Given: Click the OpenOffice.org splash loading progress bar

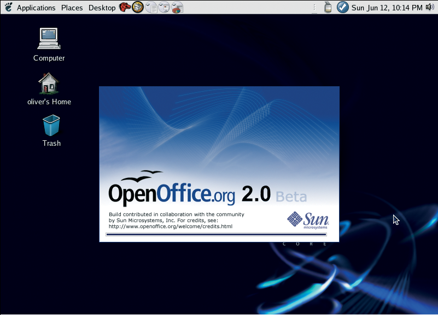Looking at the screenshot, I should 216,234.
